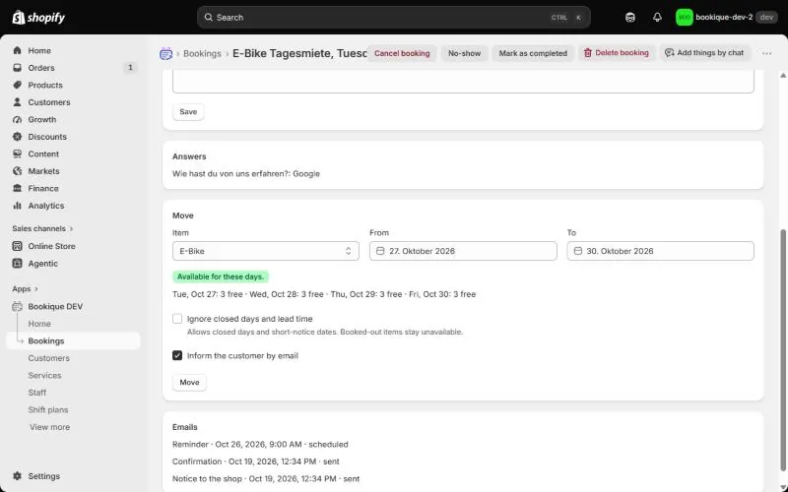788x492 pixels.
Task: Click the Online Store icon
Action: (17, 246)
